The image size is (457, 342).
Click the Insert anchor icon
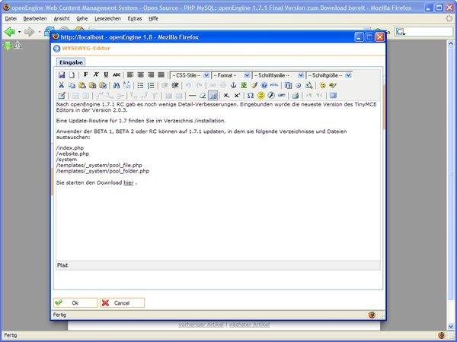[233, 85]
